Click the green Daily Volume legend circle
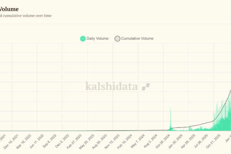Image resolution: width=231 pixels, height=154 pixels. click(x=83, y=38)
